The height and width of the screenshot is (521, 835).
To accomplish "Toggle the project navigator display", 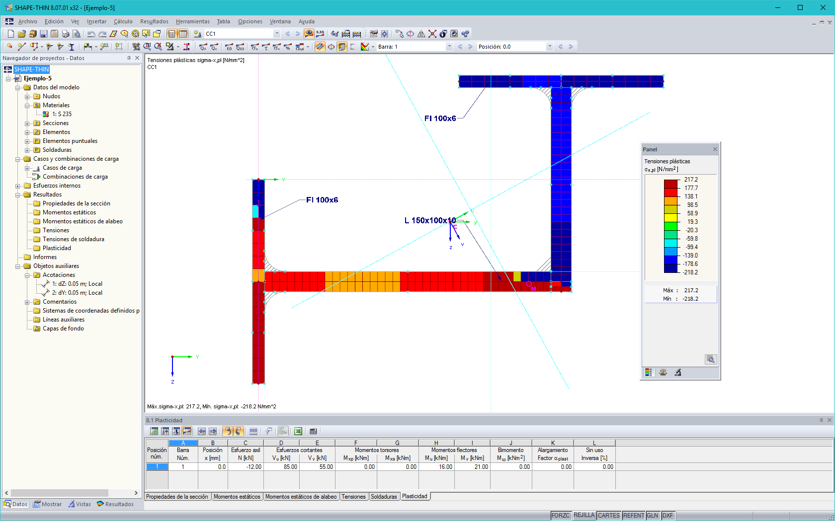I will pos(172,34).
